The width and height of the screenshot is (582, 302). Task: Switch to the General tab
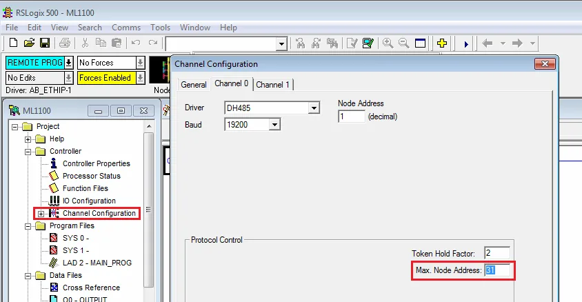point(193,85)
